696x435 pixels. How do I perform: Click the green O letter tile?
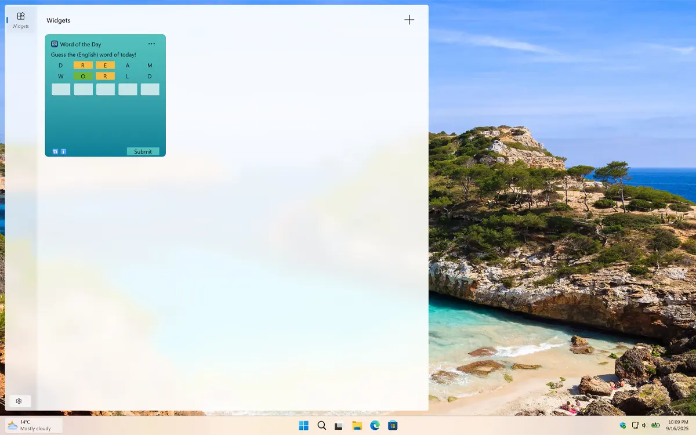point(83,76)
